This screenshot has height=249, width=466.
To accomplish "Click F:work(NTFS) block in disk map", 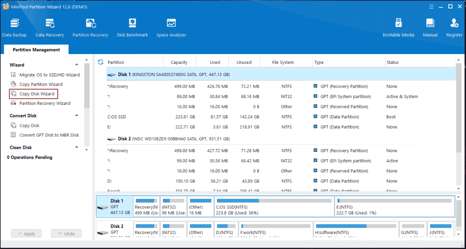I will (x=276, y=230).
